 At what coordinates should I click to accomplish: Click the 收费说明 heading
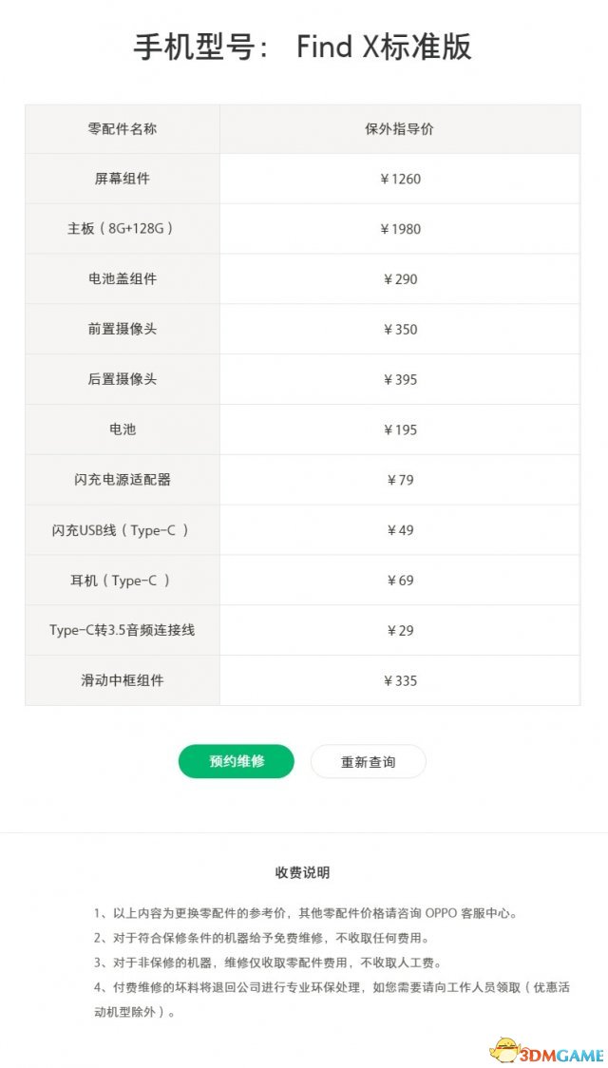pos(303,872)
